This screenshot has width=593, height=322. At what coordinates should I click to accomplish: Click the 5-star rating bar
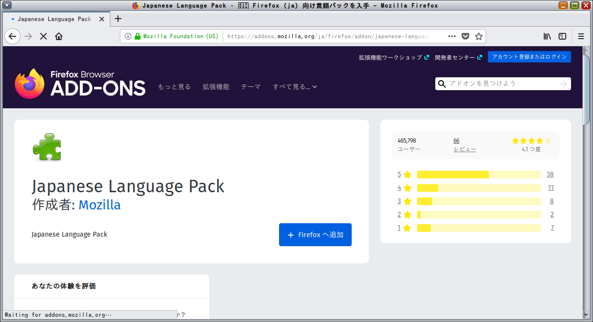(x=479, y=175)
